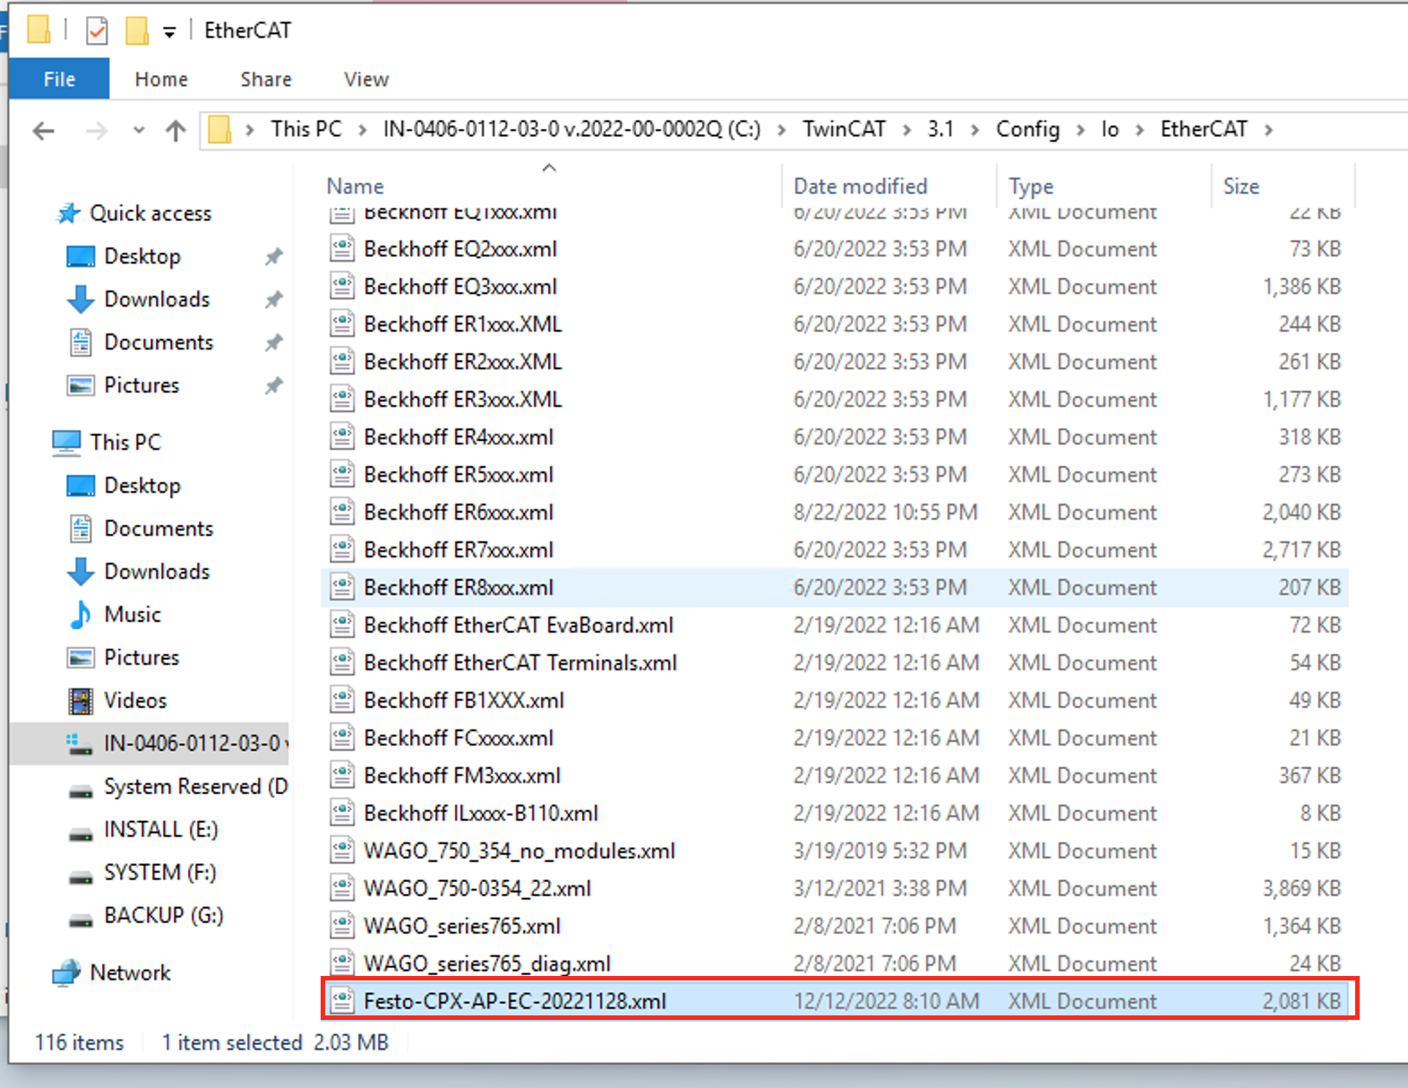Expand the chevron after This PC in breadcrumb
Screen dimensions: 1408x1088
click(x=362, y=130)
